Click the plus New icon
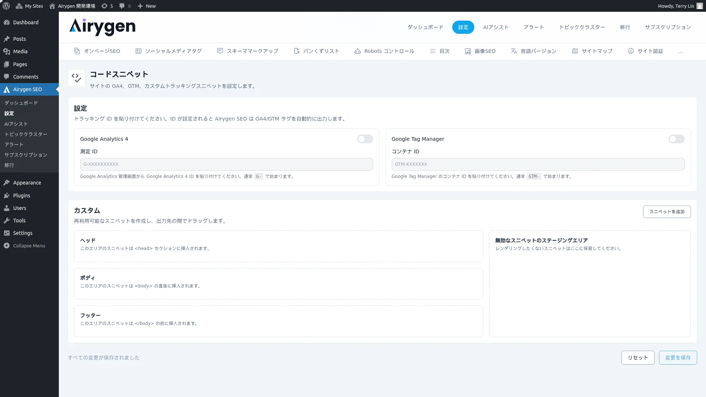The image size is (706, 397). [x=140, y=6]
